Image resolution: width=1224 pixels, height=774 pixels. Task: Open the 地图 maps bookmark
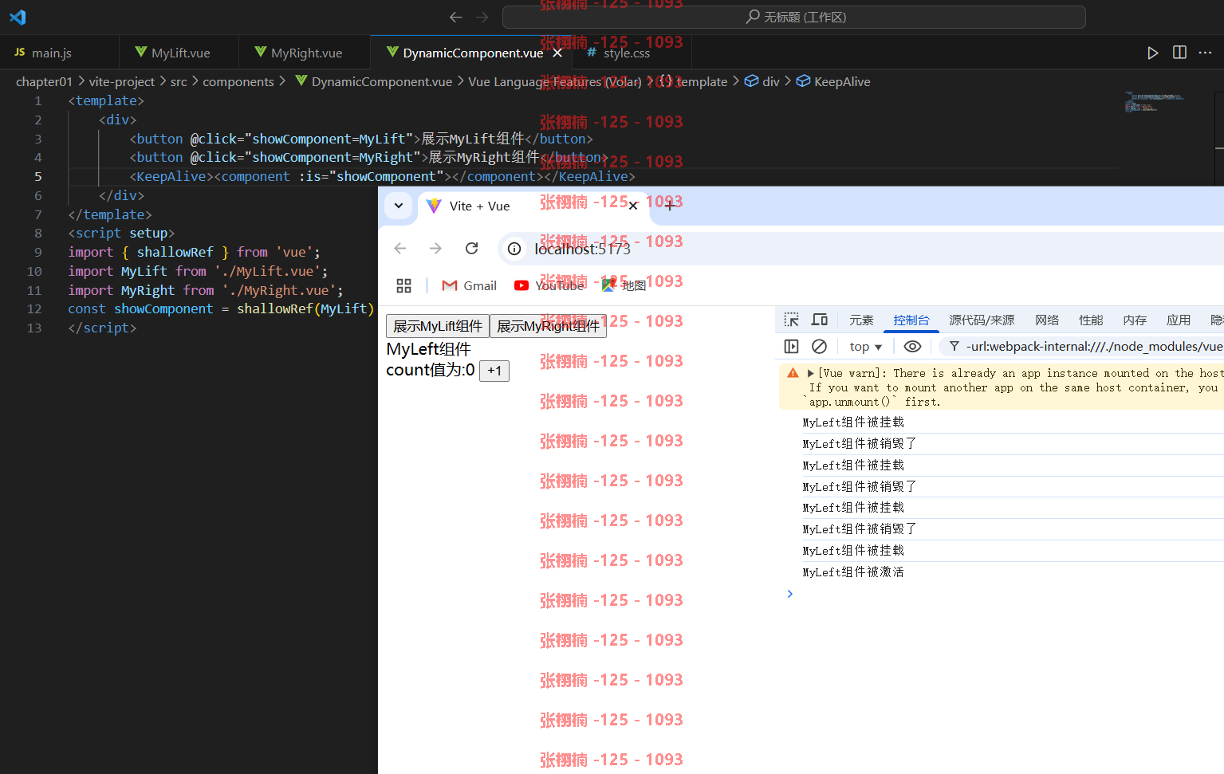[x=624, y=285]
